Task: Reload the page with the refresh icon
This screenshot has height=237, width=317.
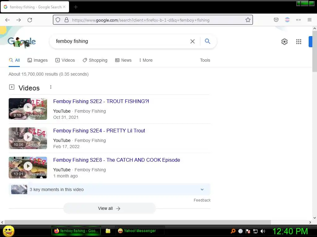Action: coord(30,20)
